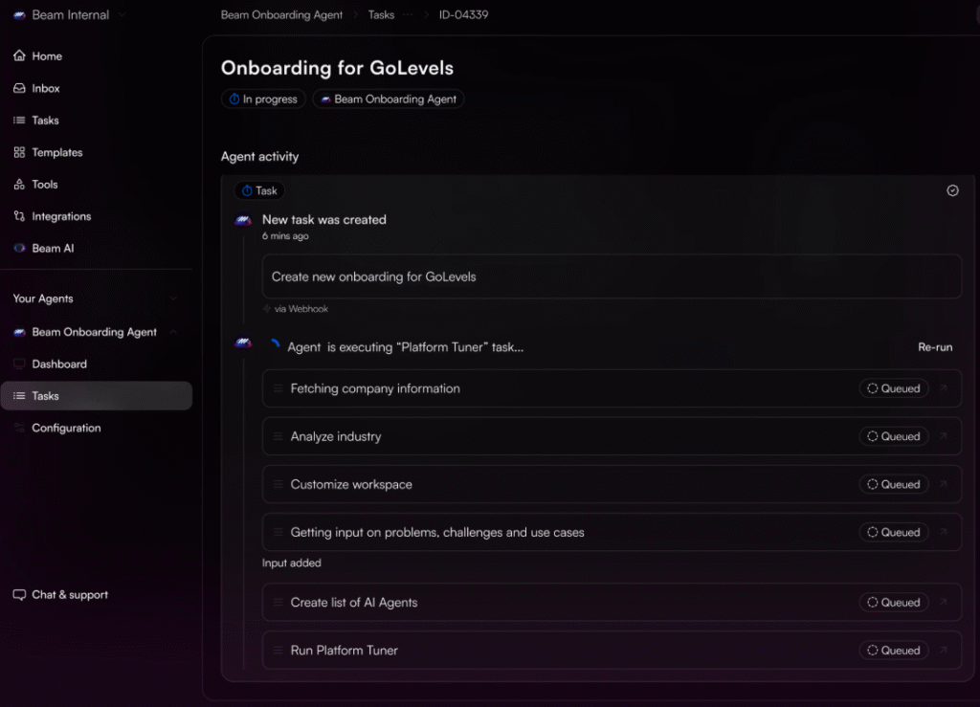
Task: Select the Tools icon in sidebar
Action: click(x=19, y=184)
